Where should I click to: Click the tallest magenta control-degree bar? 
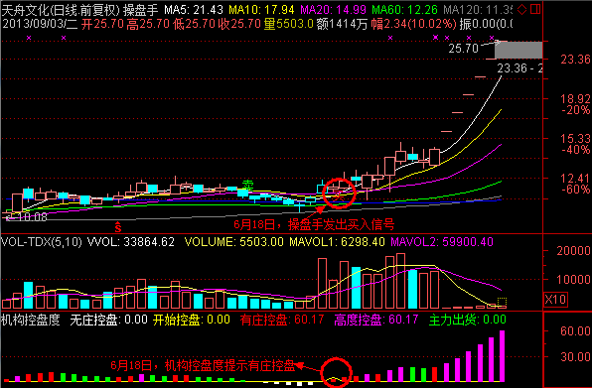tap(503, 356)
